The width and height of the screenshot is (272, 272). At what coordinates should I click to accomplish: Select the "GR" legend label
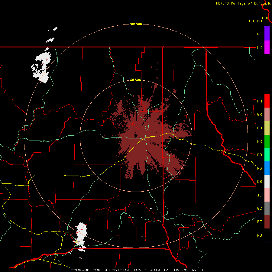[x=259, y=115]
